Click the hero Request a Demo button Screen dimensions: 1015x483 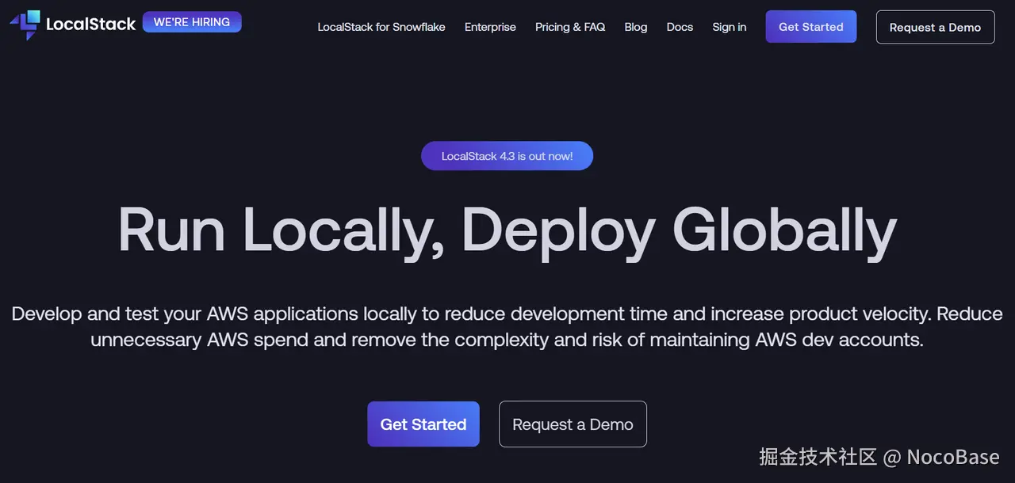click(573, 424)
